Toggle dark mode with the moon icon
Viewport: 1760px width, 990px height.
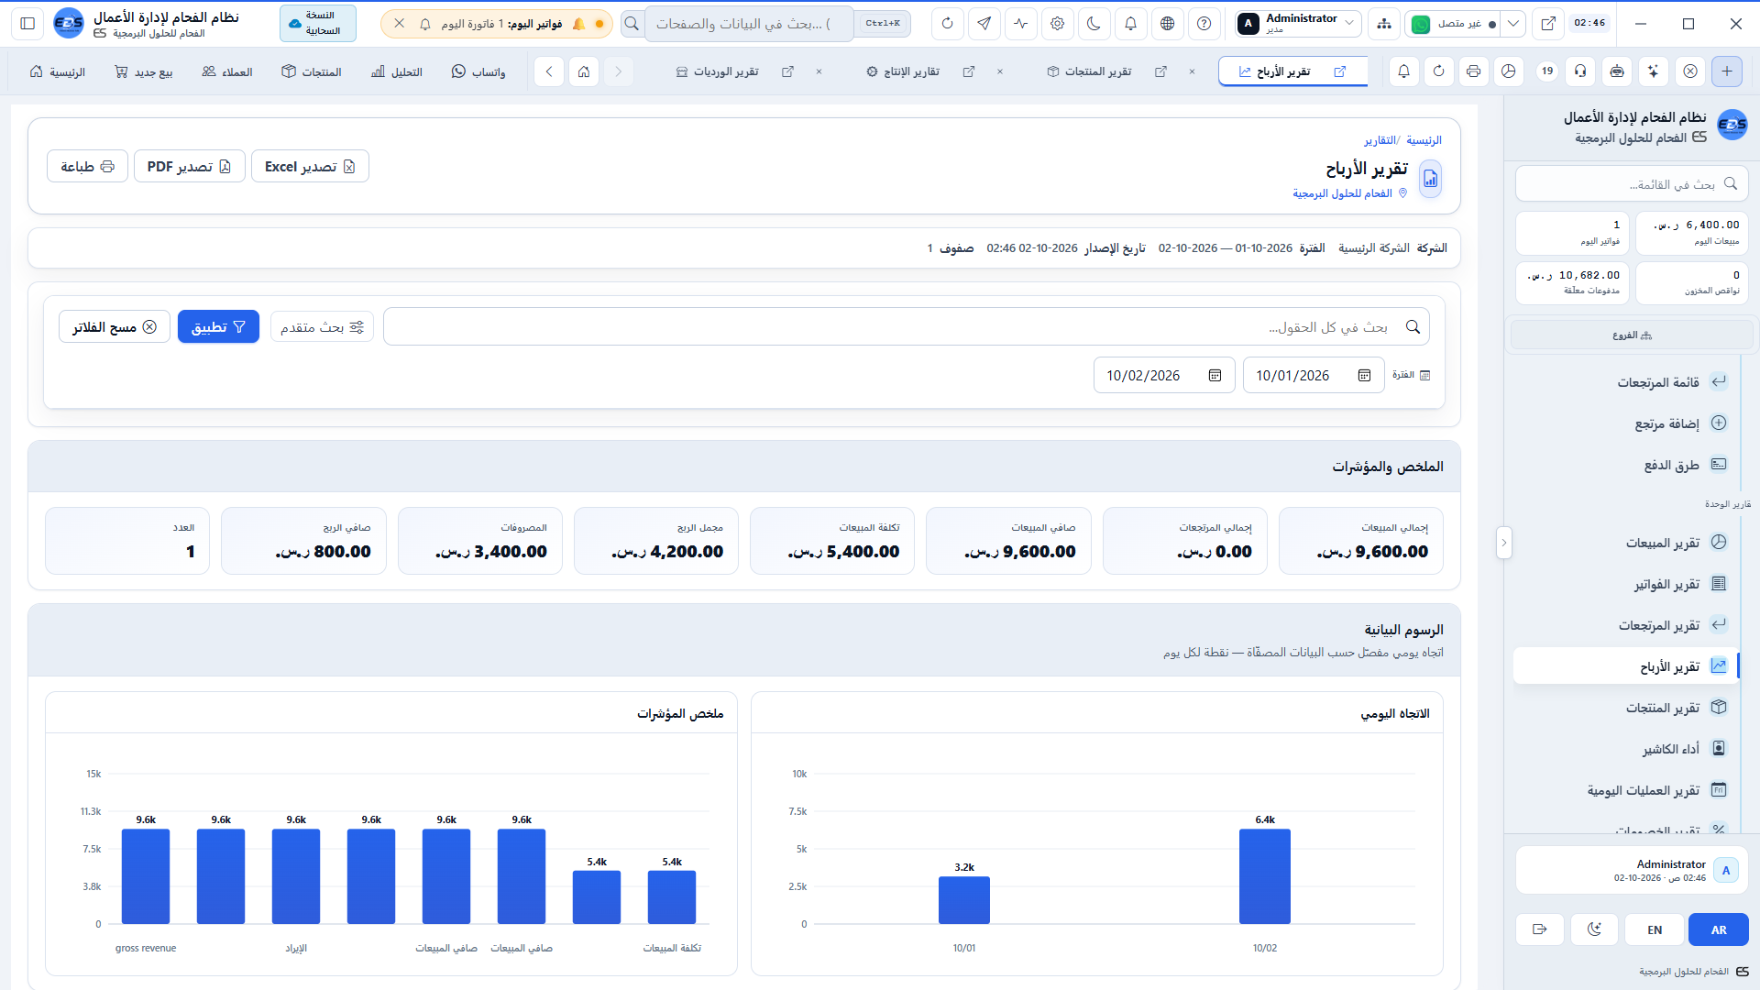(1094, 24)
